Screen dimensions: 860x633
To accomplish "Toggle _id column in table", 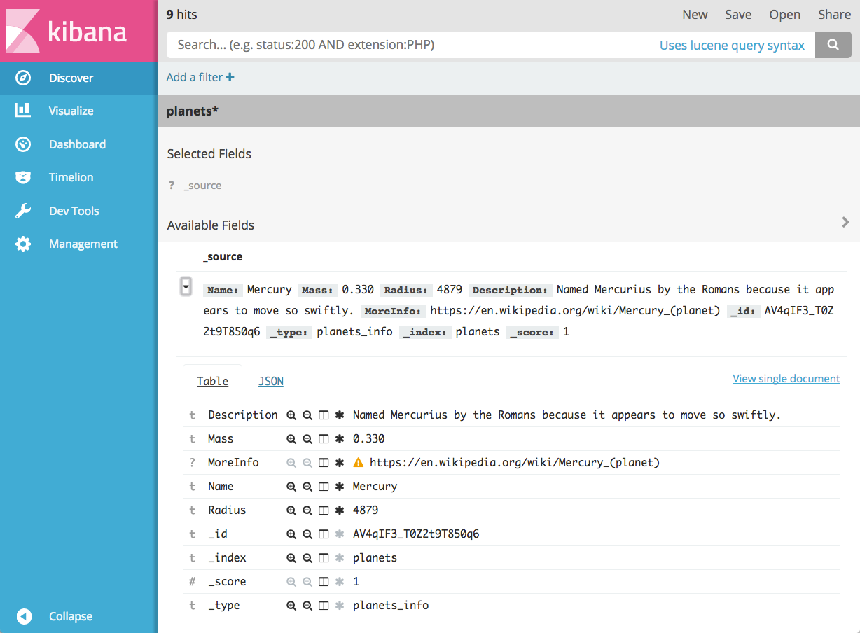I will (324, 534).
